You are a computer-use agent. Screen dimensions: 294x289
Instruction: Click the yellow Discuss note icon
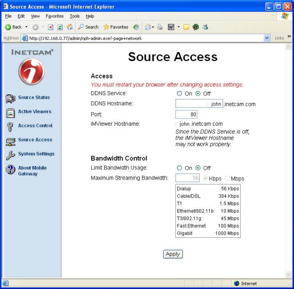[x=186, y=28]
